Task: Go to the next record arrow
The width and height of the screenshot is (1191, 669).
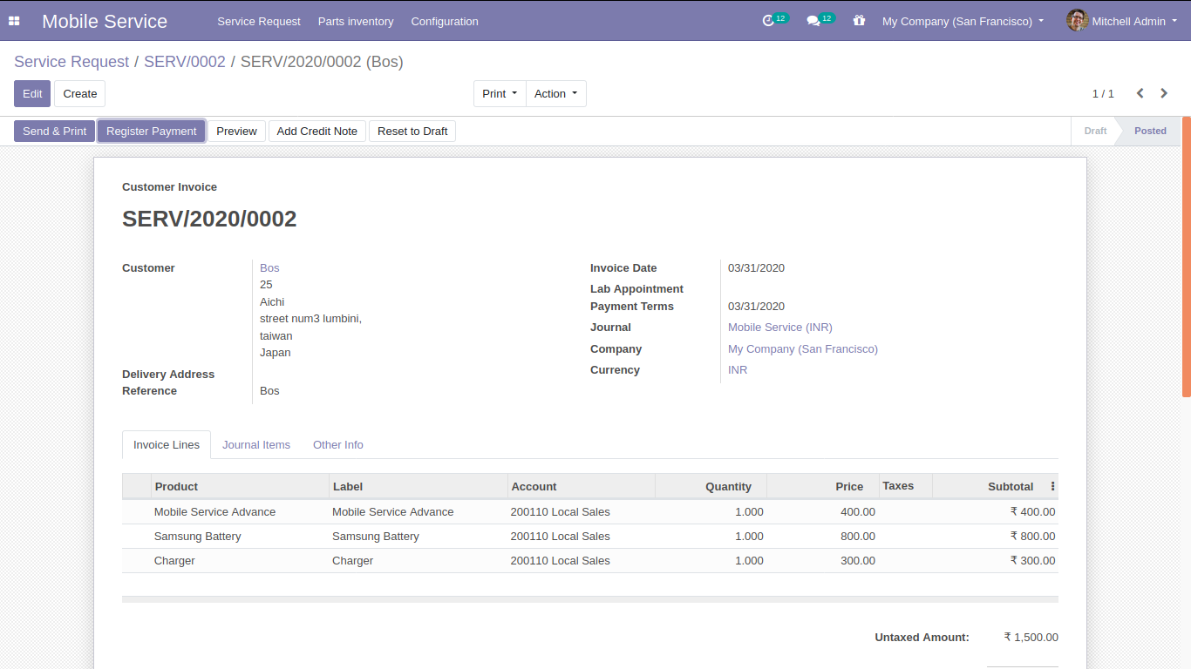Action: pyautogui.click(x=1164, y=93)
